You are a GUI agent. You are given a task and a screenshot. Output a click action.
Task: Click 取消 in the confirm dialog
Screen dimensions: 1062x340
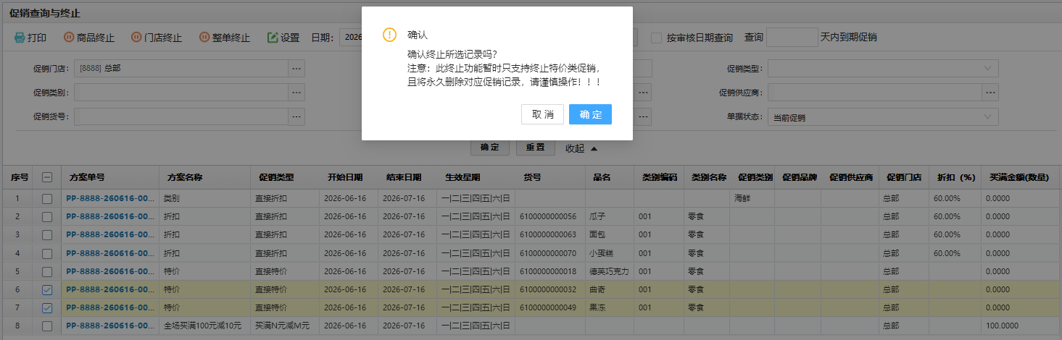coord(542,114)
